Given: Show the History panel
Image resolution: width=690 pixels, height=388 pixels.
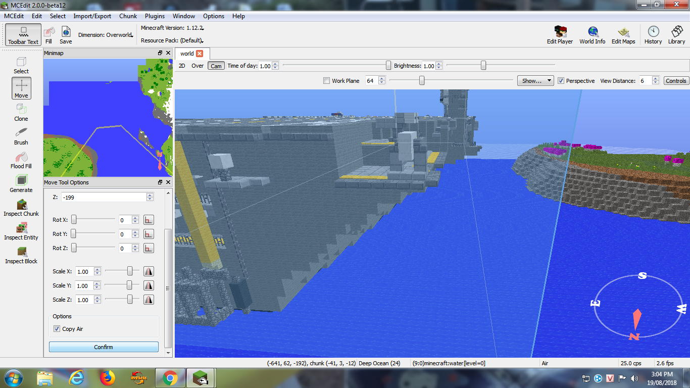Looking at the screenshot, I should point(653,35).
